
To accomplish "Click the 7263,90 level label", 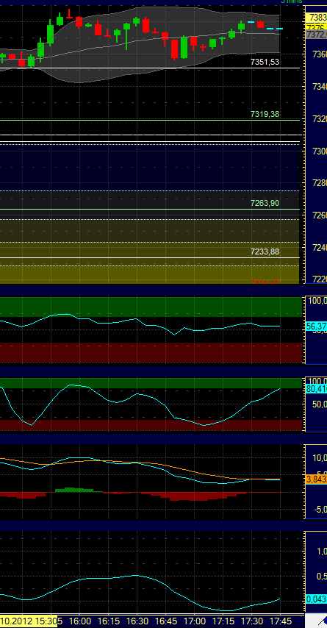I will 265,203.
